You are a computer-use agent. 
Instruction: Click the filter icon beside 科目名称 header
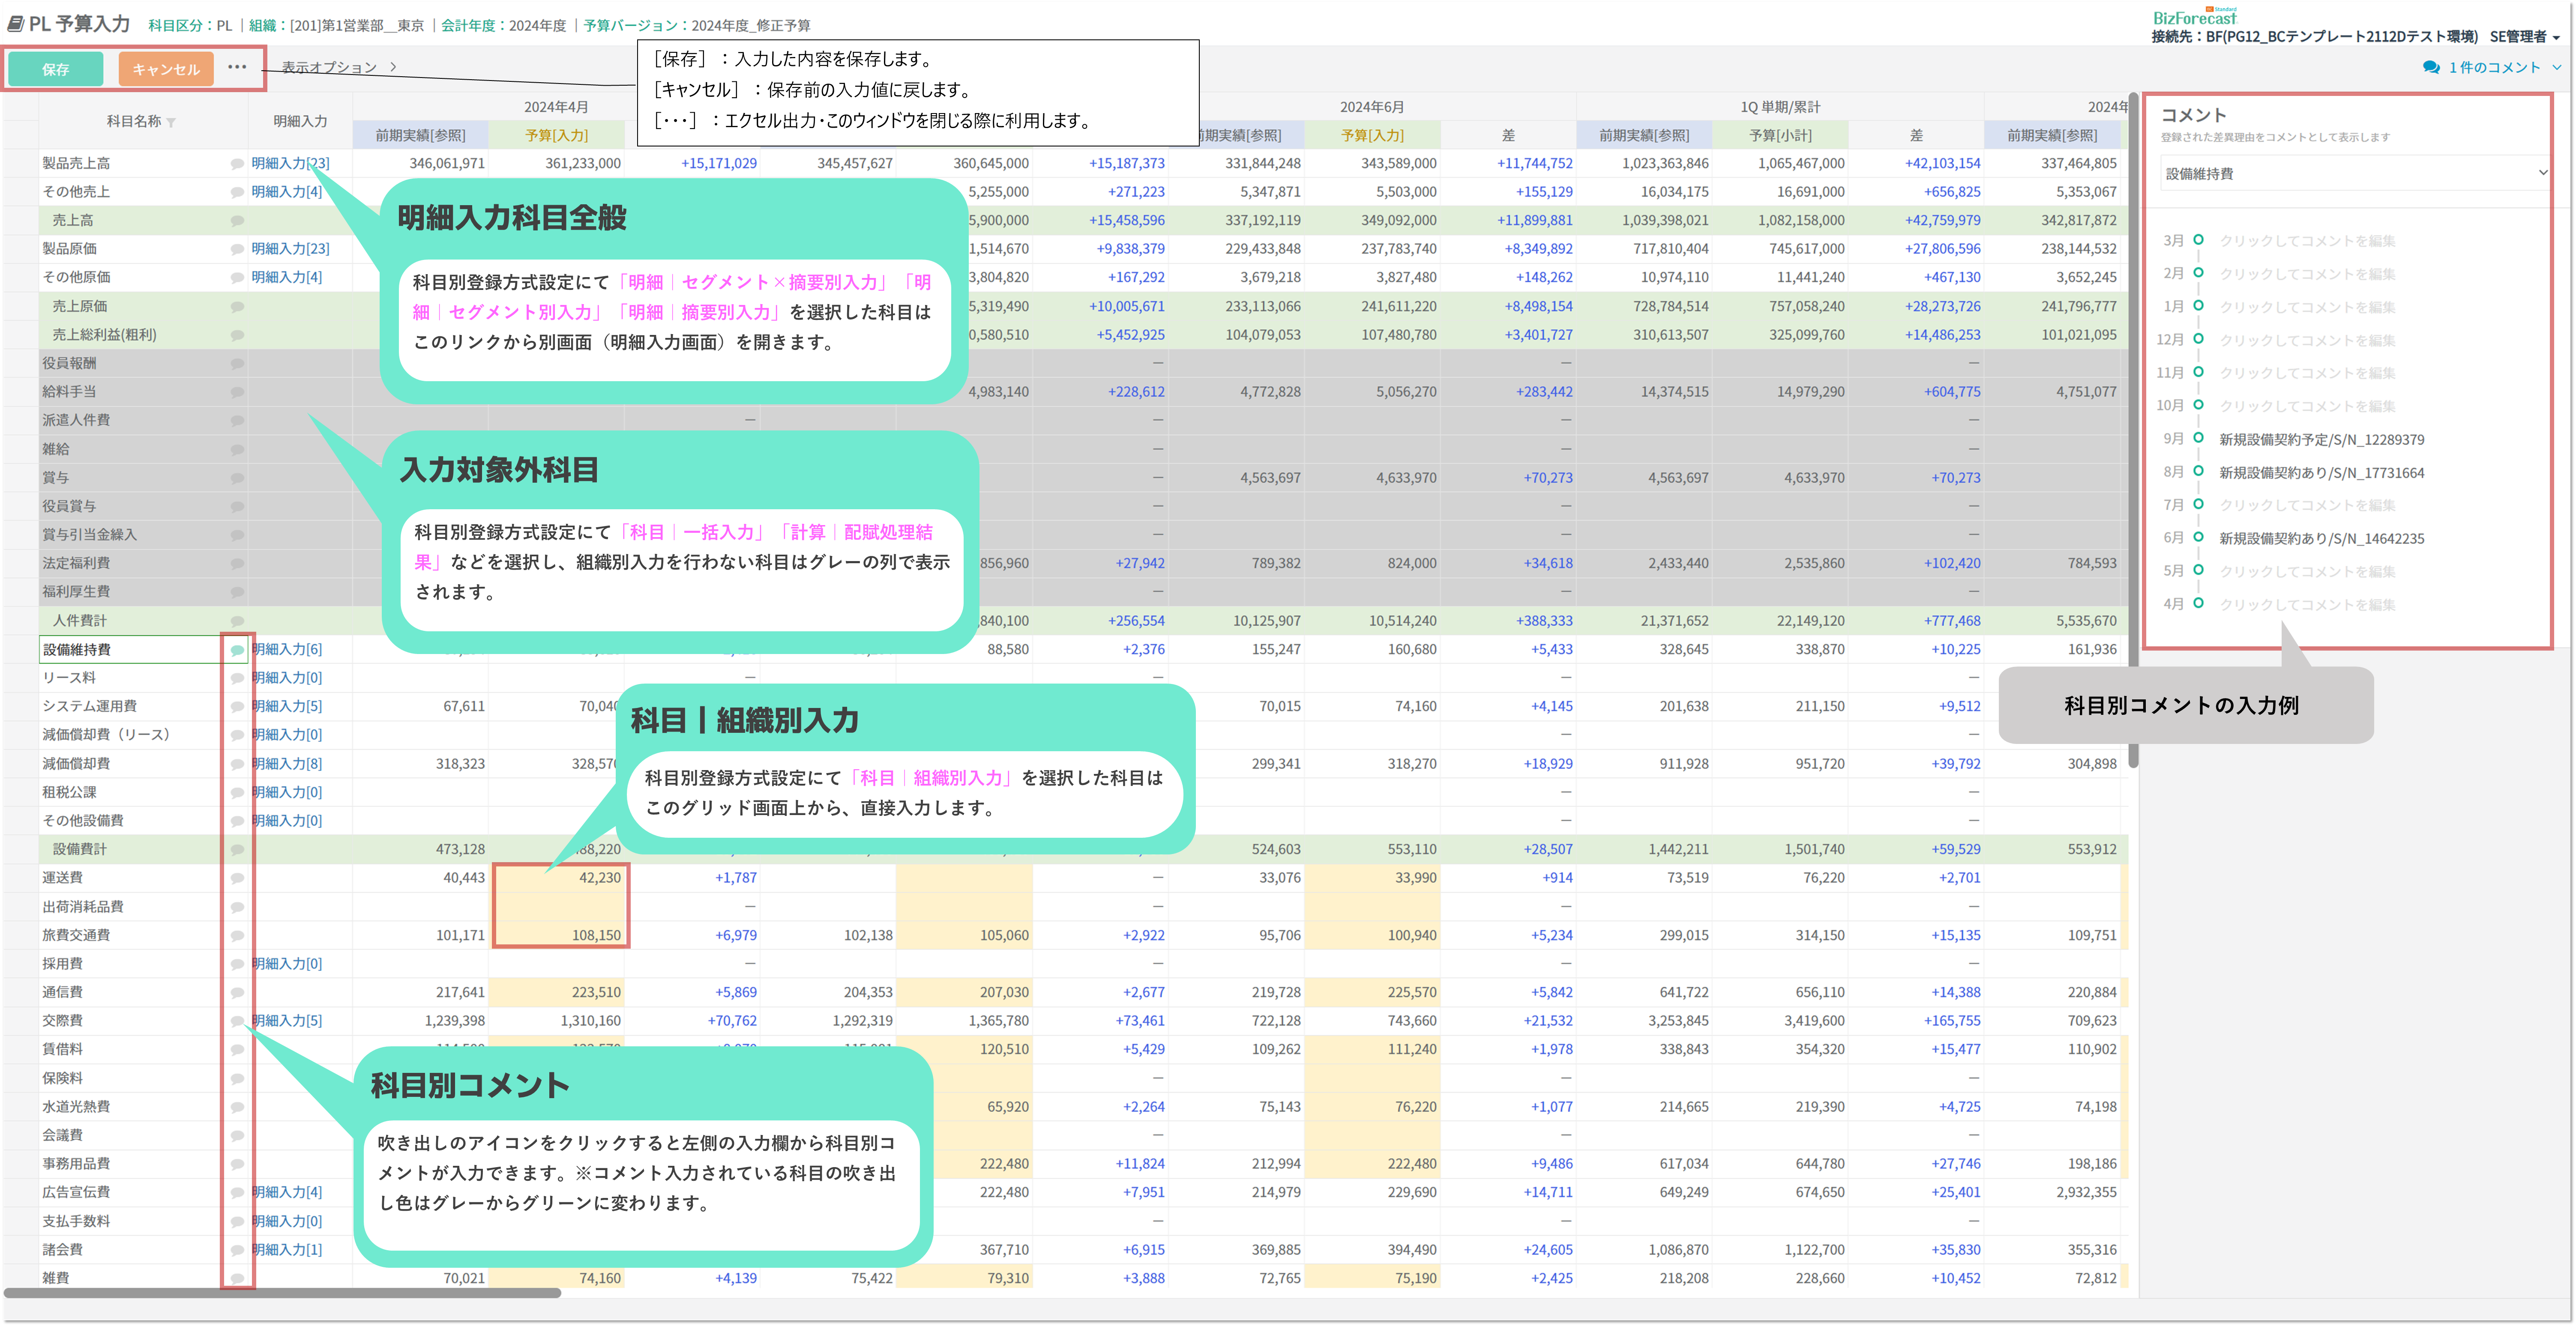[171, 123]
